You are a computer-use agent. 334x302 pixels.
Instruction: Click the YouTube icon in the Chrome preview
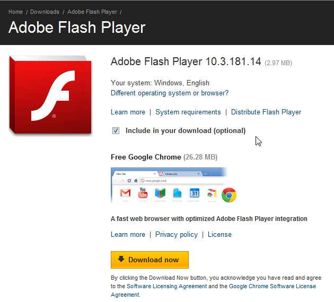(x=143, y=193)
